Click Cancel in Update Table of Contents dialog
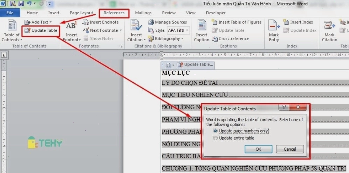Viewport: 349px width, 173px height. (290, 149)
